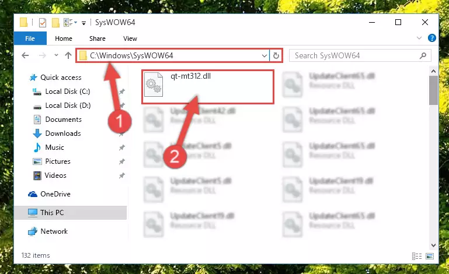Open the Share ribbon tab
Image resolution: width=449 pixels, height=274 pixels.
tap(98, 38)
